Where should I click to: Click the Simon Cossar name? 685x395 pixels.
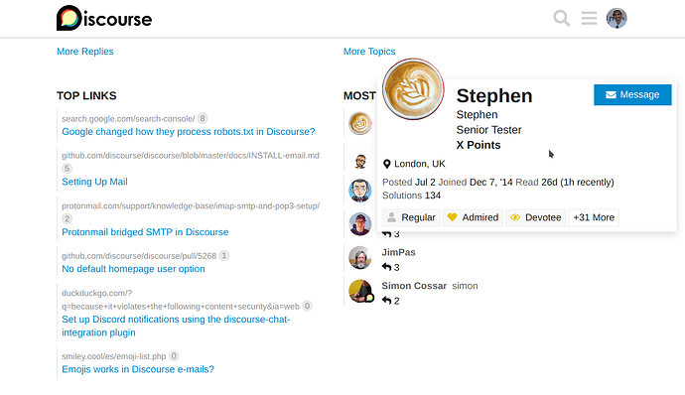[414, 286]
